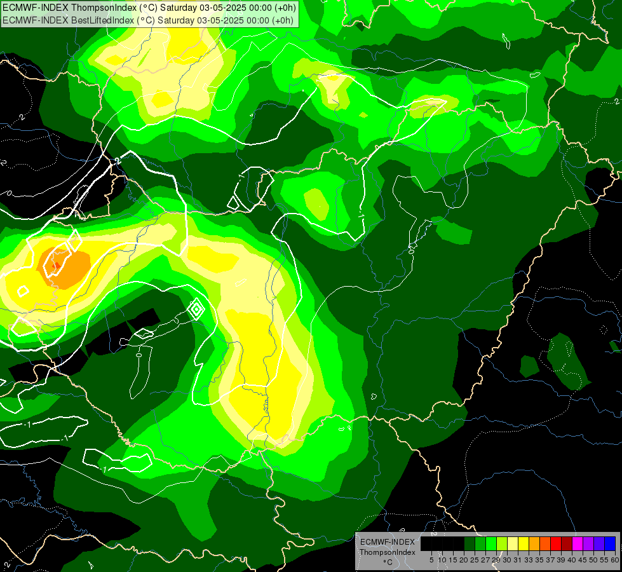Click the legend tick value 40

pyautogui.click(x=572, y=560)
